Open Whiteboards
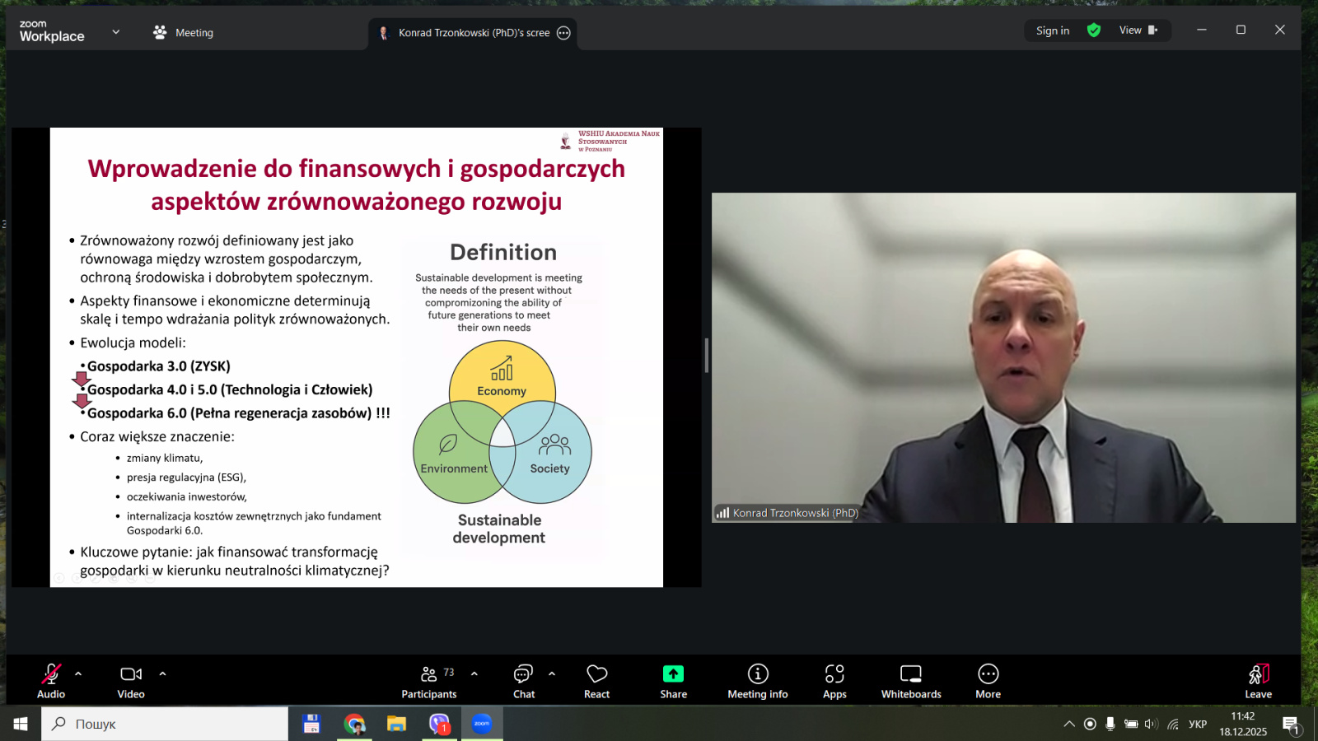Viewport: 1318px width, 741px height. (911, 680)
